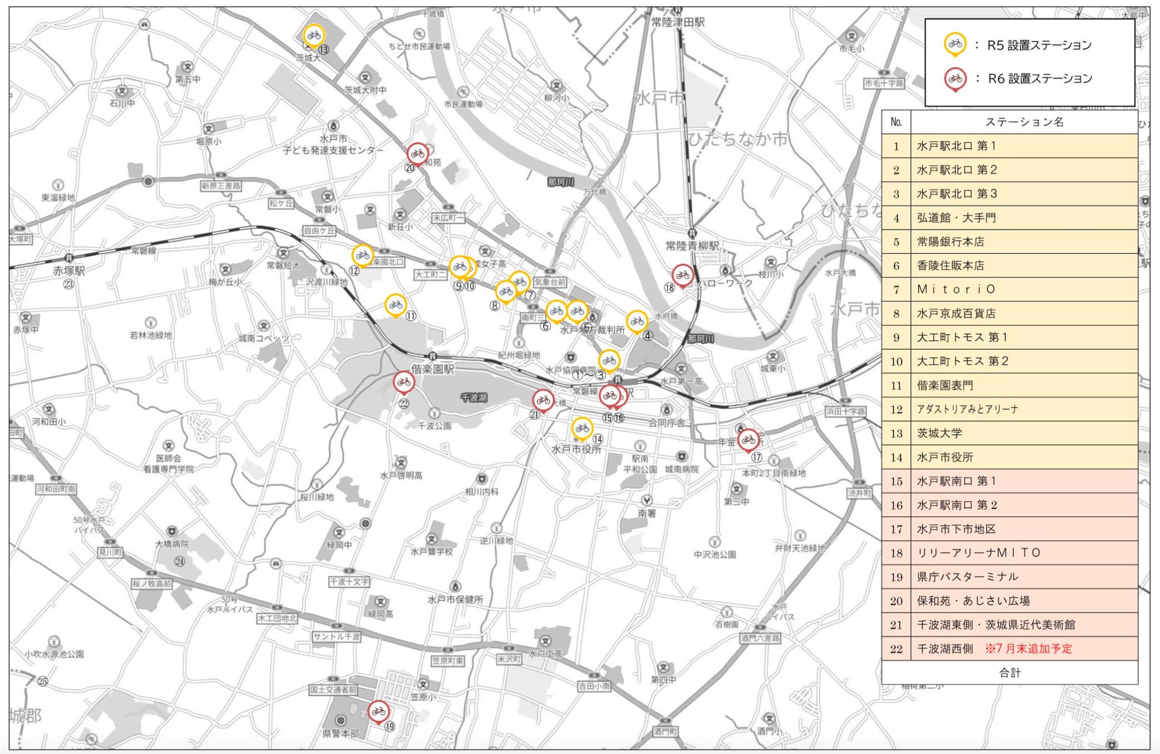
Task: Click the yellow bike marker numbered 13 at 茨城大
Action: pyautogui.click(x=313, y=35)
